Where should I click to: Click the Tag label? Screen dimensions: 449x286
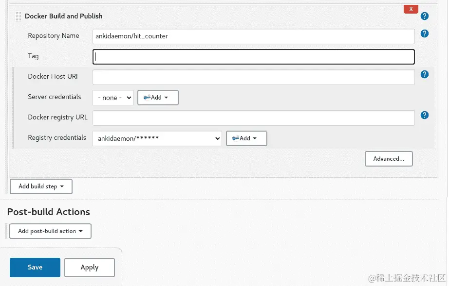tap(33, 56)
